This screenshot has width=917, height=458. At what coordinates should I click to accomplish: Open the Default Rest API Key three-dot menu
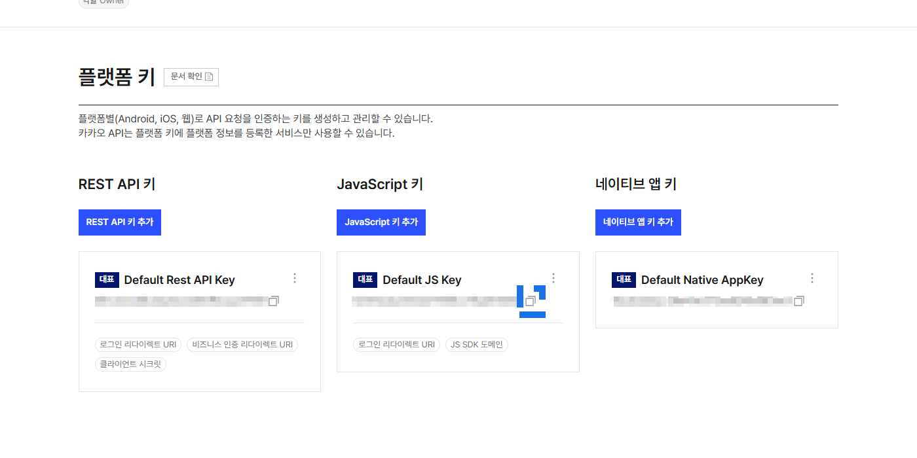pos(295,278)
